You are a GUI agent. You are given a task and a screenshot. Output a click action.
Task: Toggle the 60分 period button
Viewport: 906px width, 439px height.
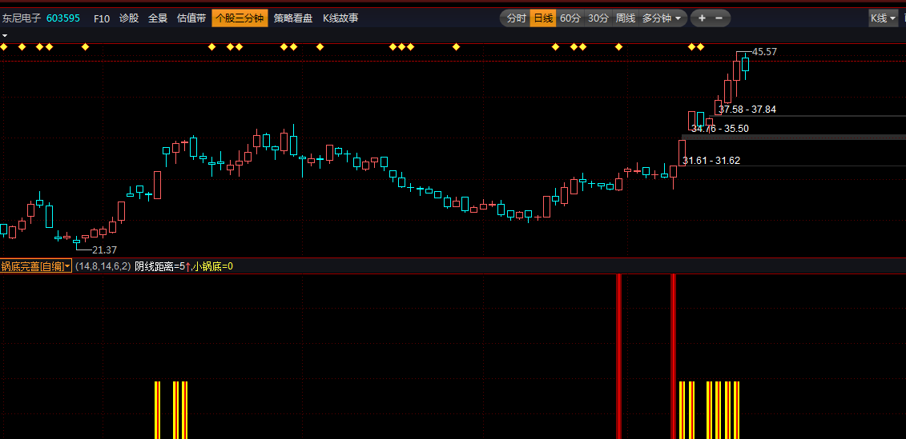[x=570, y=18]
